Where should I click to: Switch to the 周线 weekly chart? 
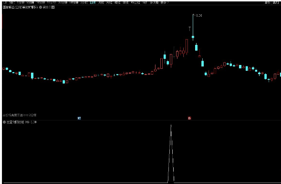tap(101, 3)
